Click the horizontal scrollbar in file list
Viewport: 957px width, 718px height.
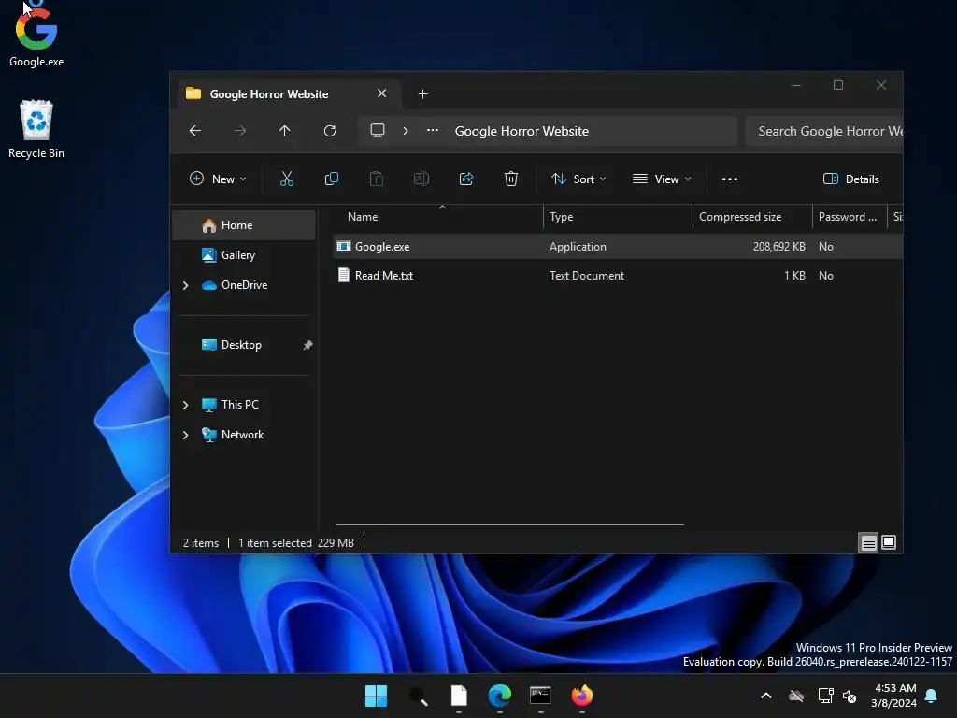[509, 524]
